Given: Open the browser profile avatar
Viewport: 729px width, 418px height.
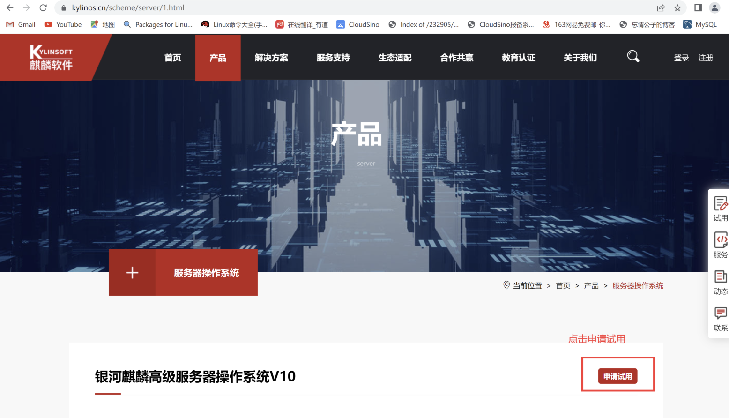Looking at the screenshot, I should pyautogui.click(x=714, y=7).
